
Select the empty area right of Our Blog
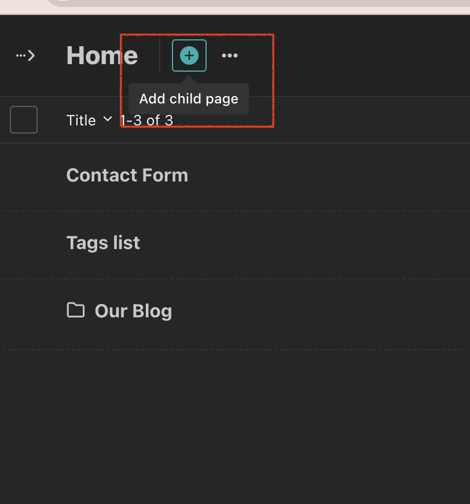[x=322, y=314]
